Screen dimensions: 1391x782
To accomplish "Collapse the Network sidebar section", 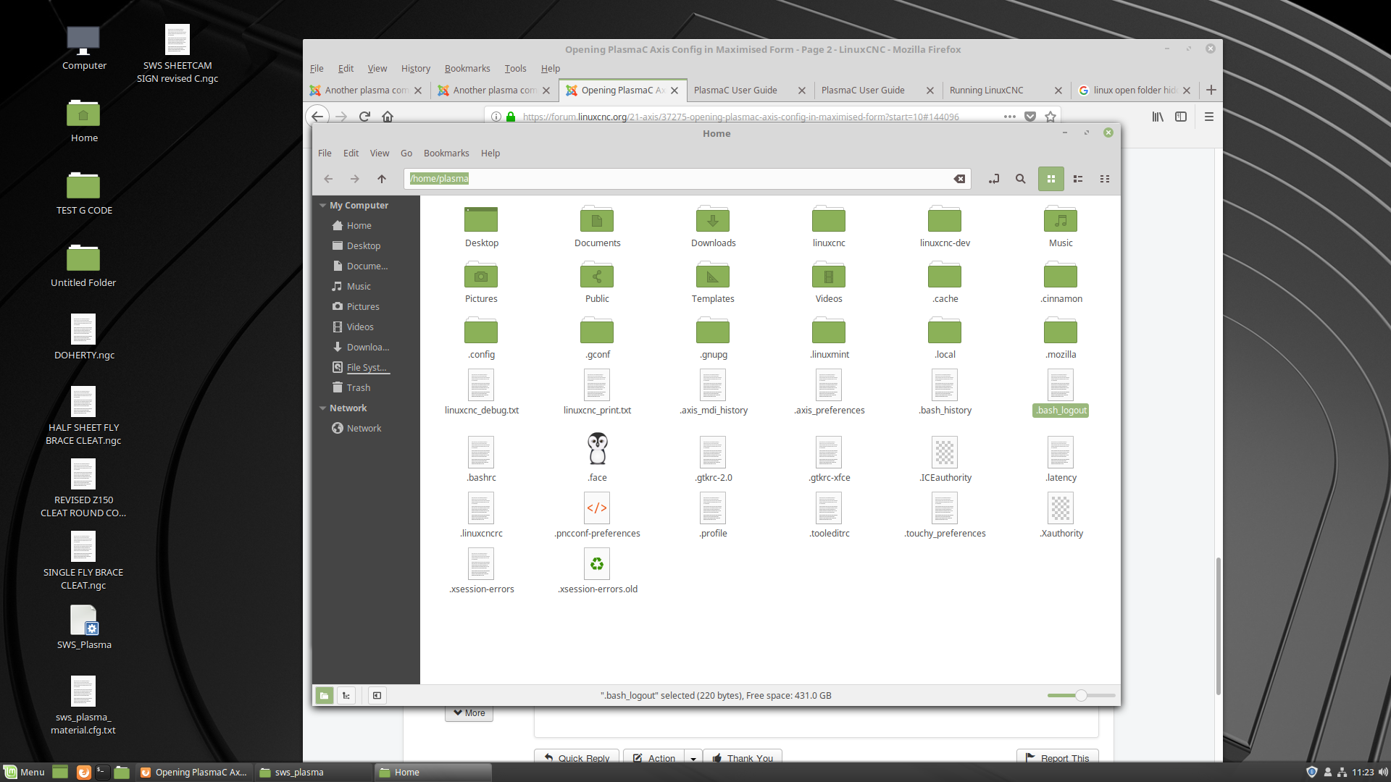I will coord(322,408).
